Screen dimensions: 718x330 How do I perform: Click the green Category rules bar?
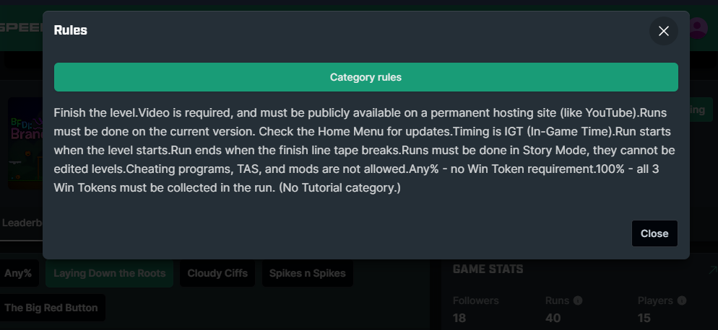pos(366,77)
